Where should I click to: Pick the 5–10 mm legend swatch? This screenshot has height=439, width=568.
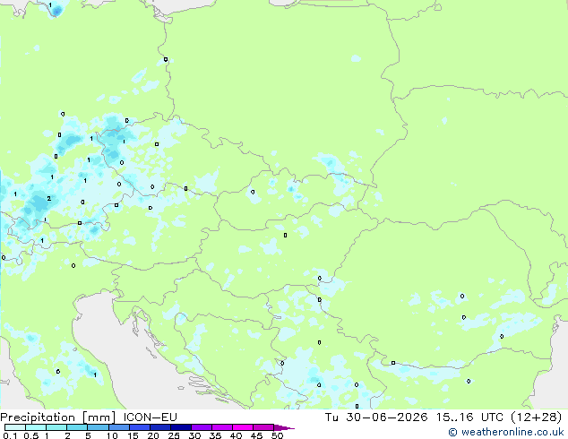98,427
